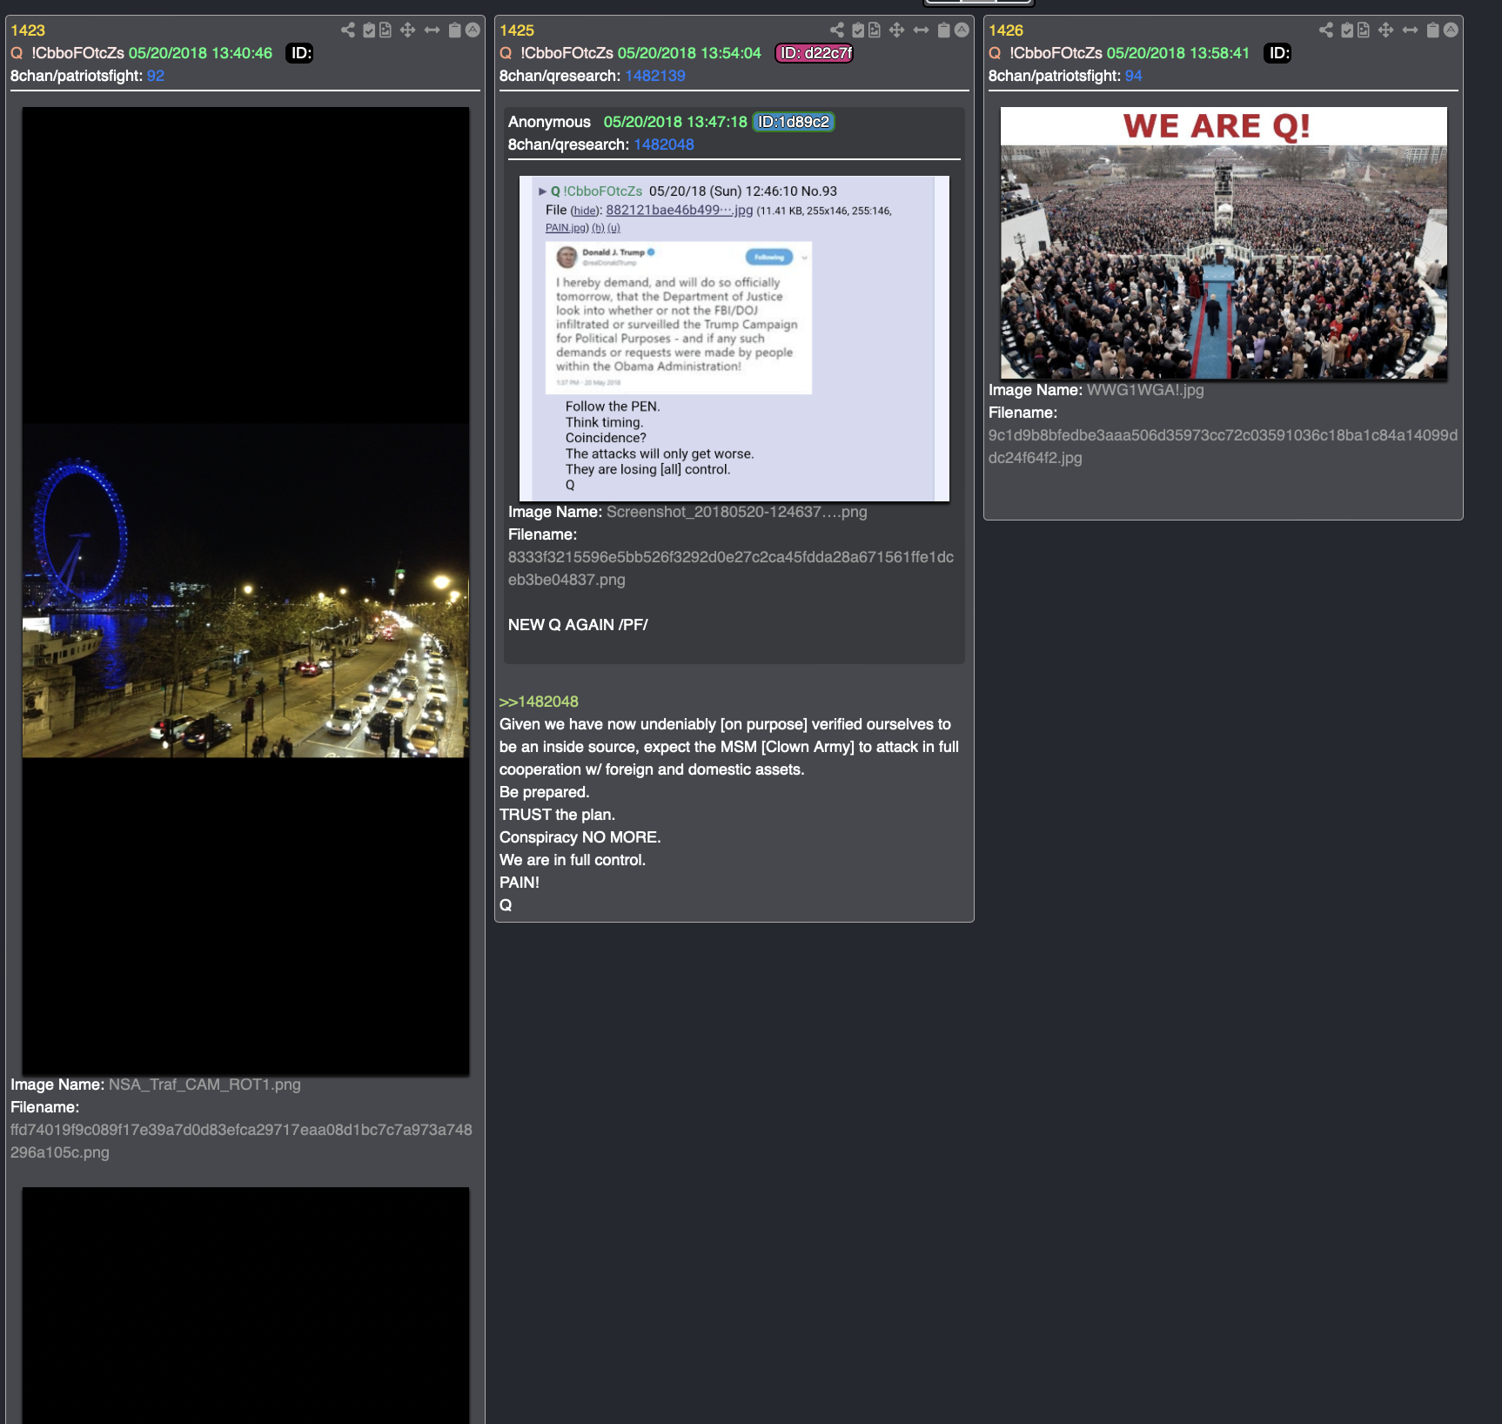The image size is (1502, 1424).
Task: Click clipboard-check icon on post 1423
Action: (369, 30)
